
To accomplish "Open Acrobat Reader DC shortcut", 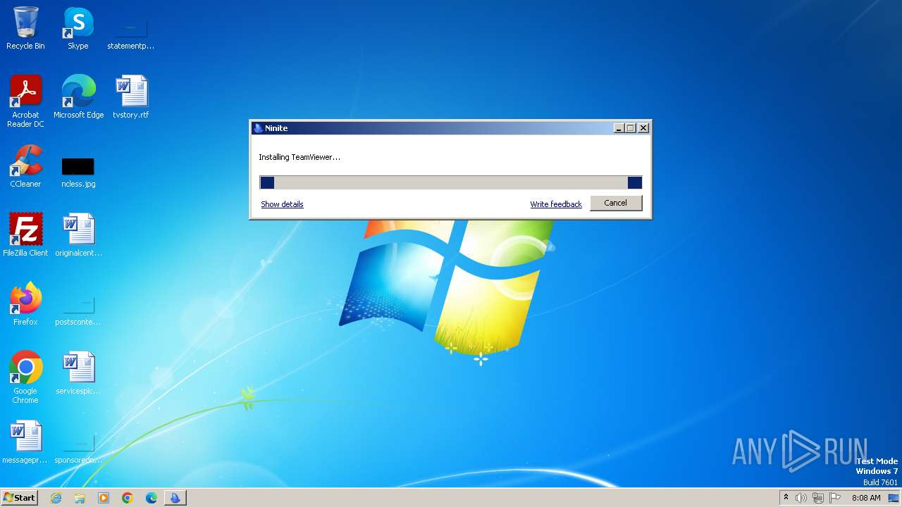I will point(25,101).
